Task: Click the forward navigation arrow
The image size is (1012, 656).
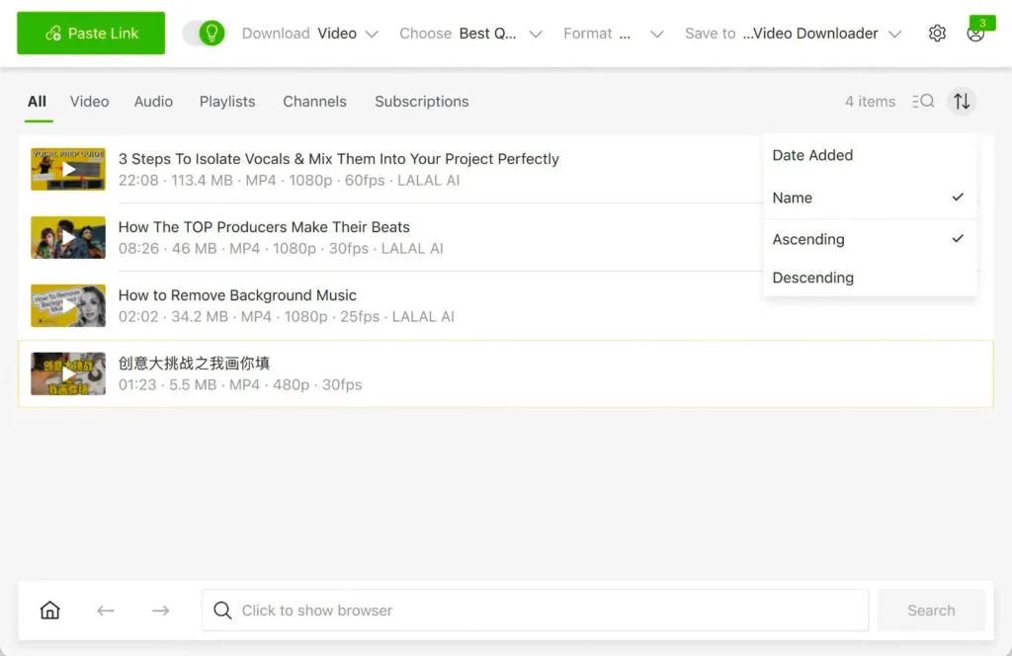Action: coord(160,610)
